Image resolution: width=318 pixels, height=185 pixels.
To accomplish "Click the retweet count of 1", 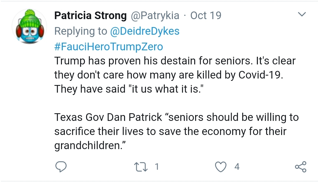I will click(157, 167).
